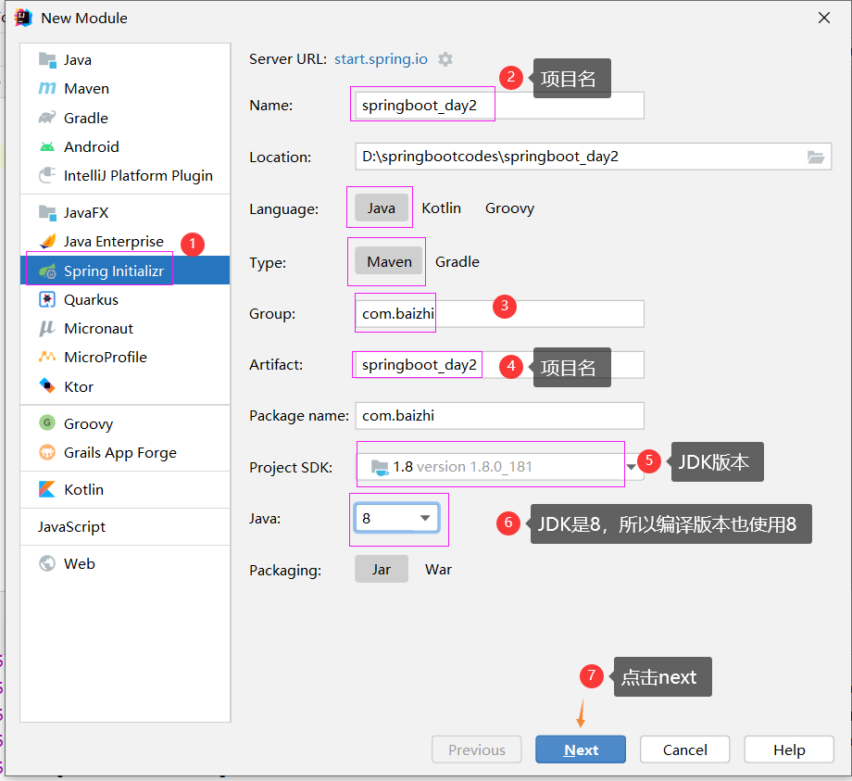Open the Java version dropdown

click(396, 518)
